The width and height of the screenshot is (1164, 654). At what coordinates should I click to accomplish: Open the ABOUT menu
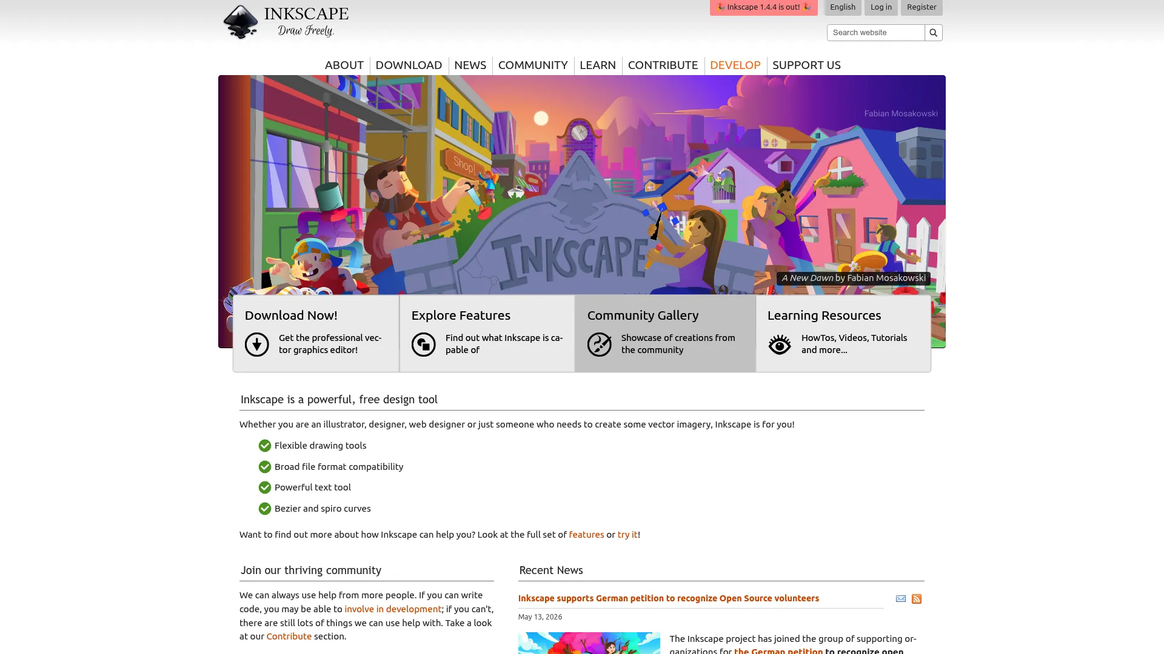click(344, 65)
